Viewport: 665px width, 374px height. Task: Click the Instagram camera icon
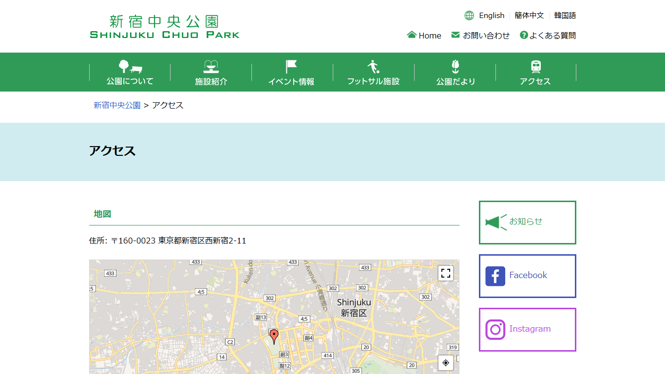pyautogui.click(x=495, y=330)
